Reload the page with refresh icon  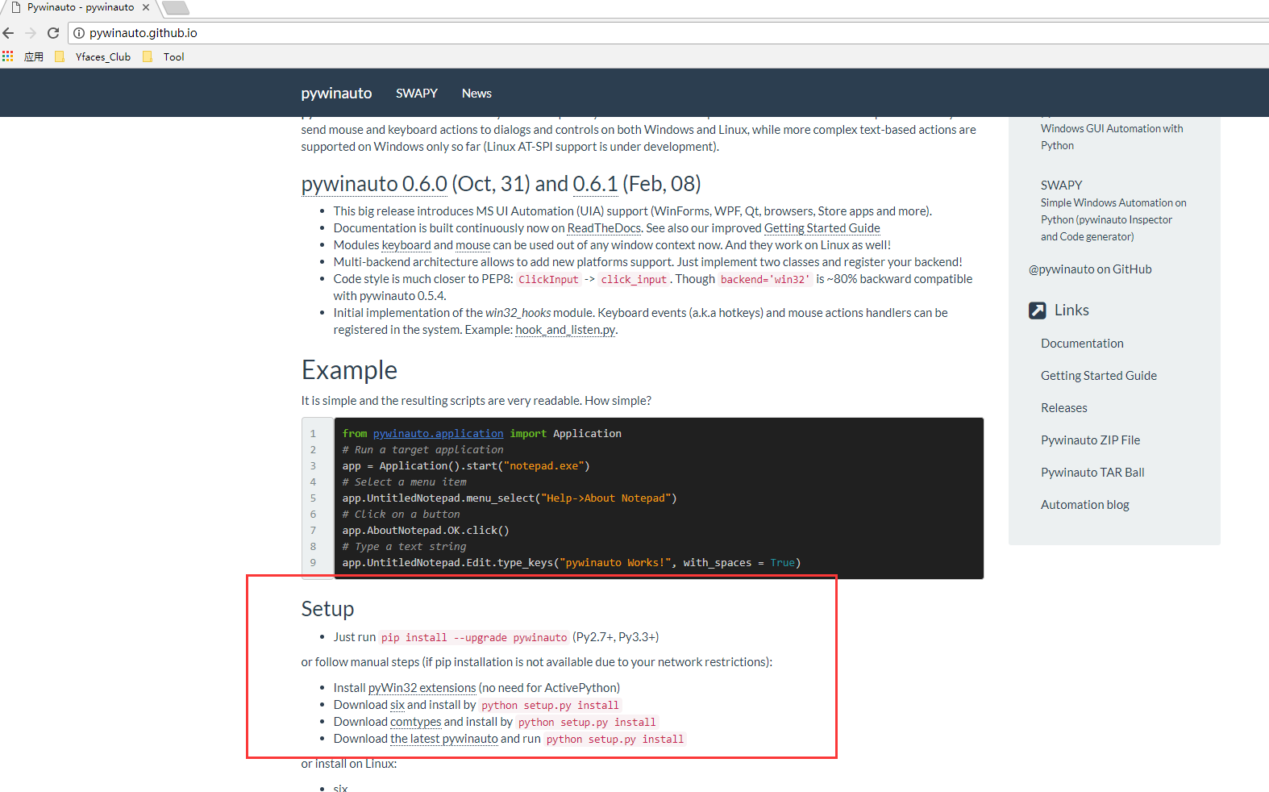pyautogui.click(x=53, y=33)
